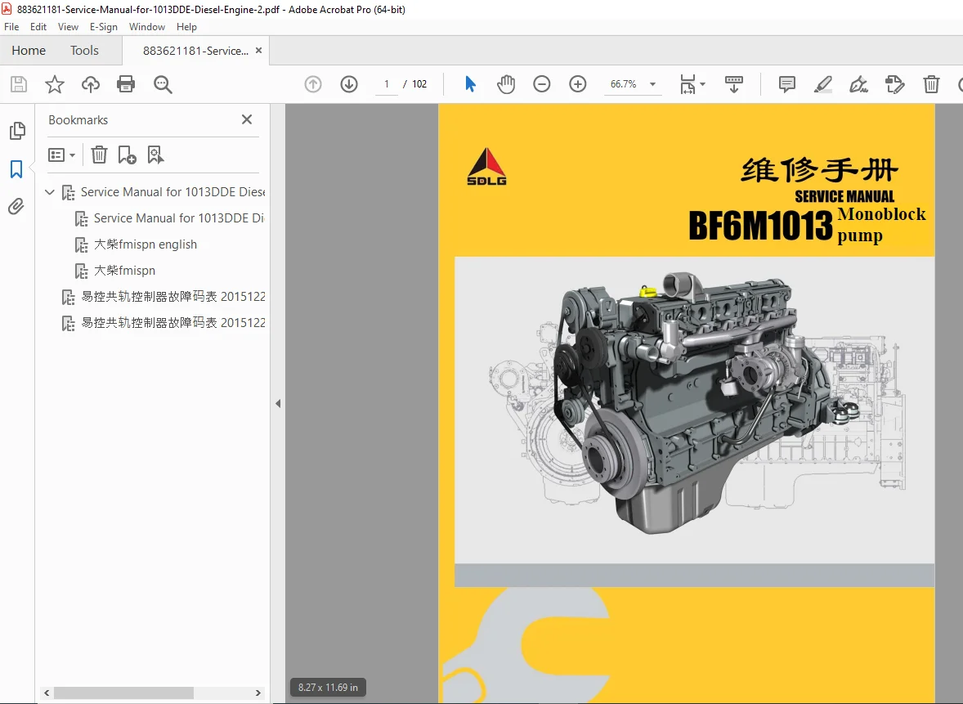Click the fit page view icon
Image resolution: width=963 pixels, height=704 pixels.
point(688,84)
